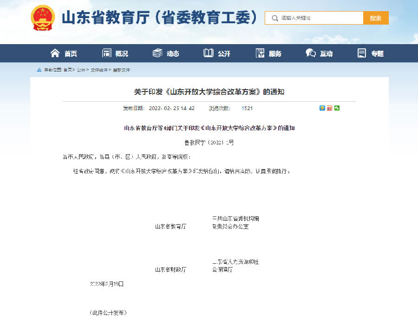Viewport: 418px width, 320px height.
Task: Open the 服务 navigation menu
Action: [268, 53]
